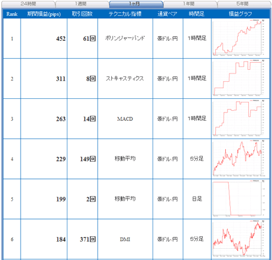272x260 pixels.
Task: Select the ボリンジャーバンド indicator cell
Action: coord(125,38)
